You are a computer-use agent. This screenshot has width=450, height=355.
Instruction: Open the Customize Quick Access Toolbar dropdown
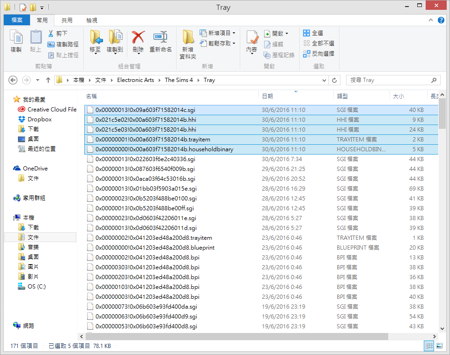pyautogui.click(x=42, y=8)
